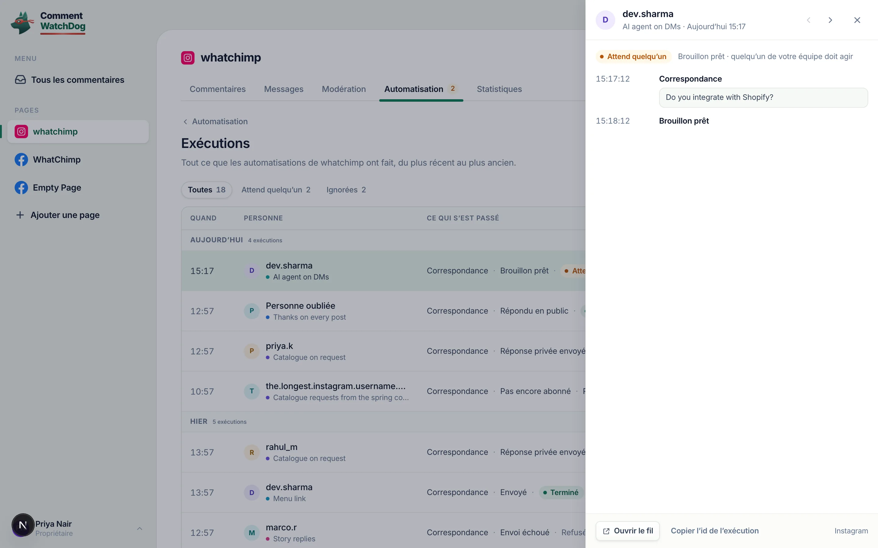The image size is (878, 548).
Task: Click the P avatar of priya.k
Action: [252, 351]
